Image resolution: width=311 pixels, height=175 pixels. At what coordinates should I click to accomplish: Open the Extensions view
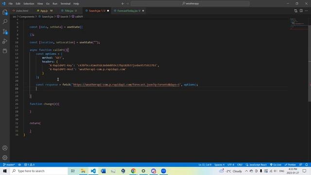5,51
